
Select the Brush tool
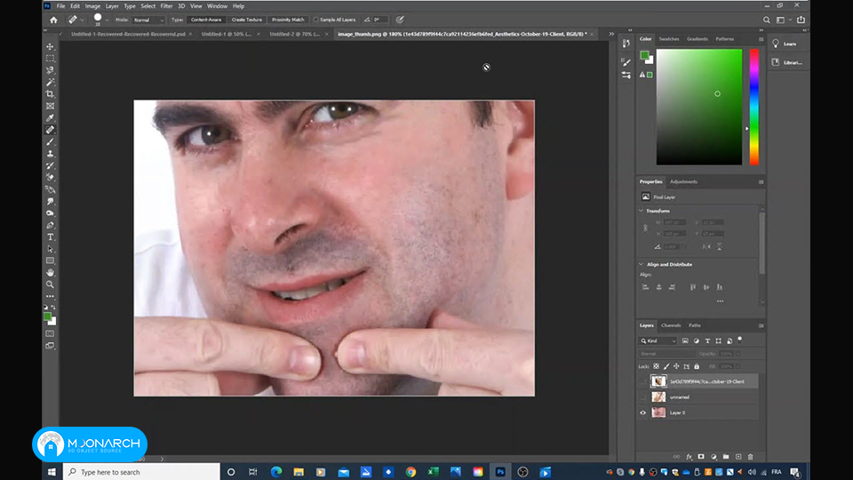[50, 142]
